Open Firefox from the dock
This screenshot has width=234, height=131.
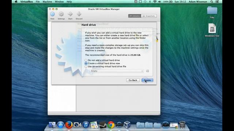click(69, 124)
